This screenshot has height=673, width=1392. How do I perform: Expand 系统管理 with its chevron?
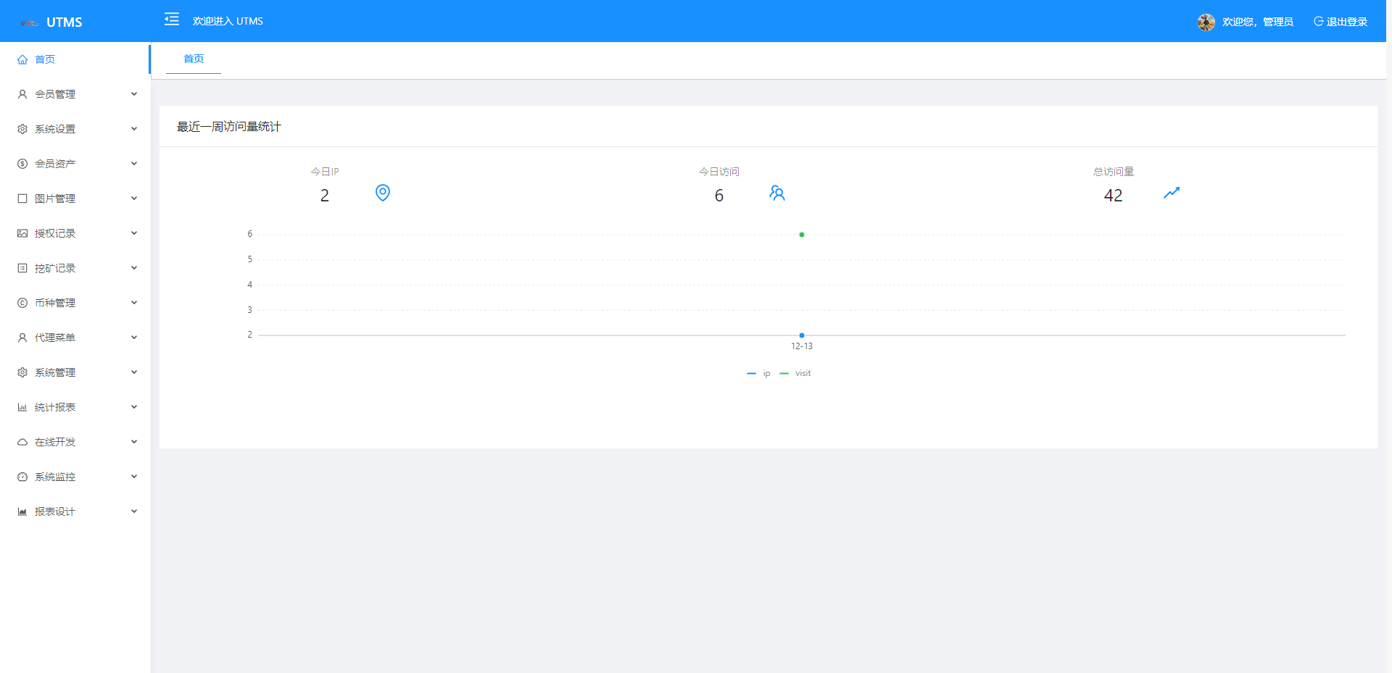pos(134,372)
